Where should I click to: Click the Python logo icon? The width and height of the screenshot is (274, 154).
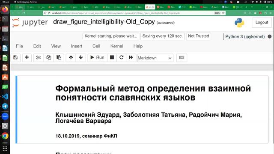239,23
